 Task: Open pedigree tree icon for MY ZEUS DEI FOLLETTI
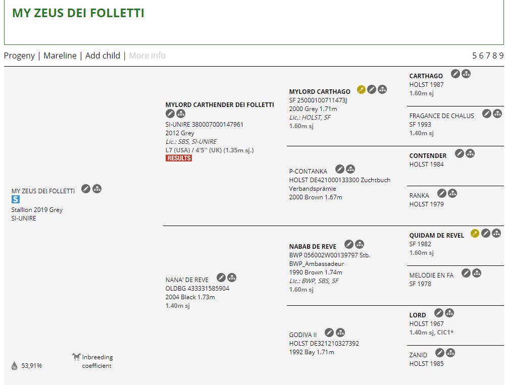(x=97, y=189)
